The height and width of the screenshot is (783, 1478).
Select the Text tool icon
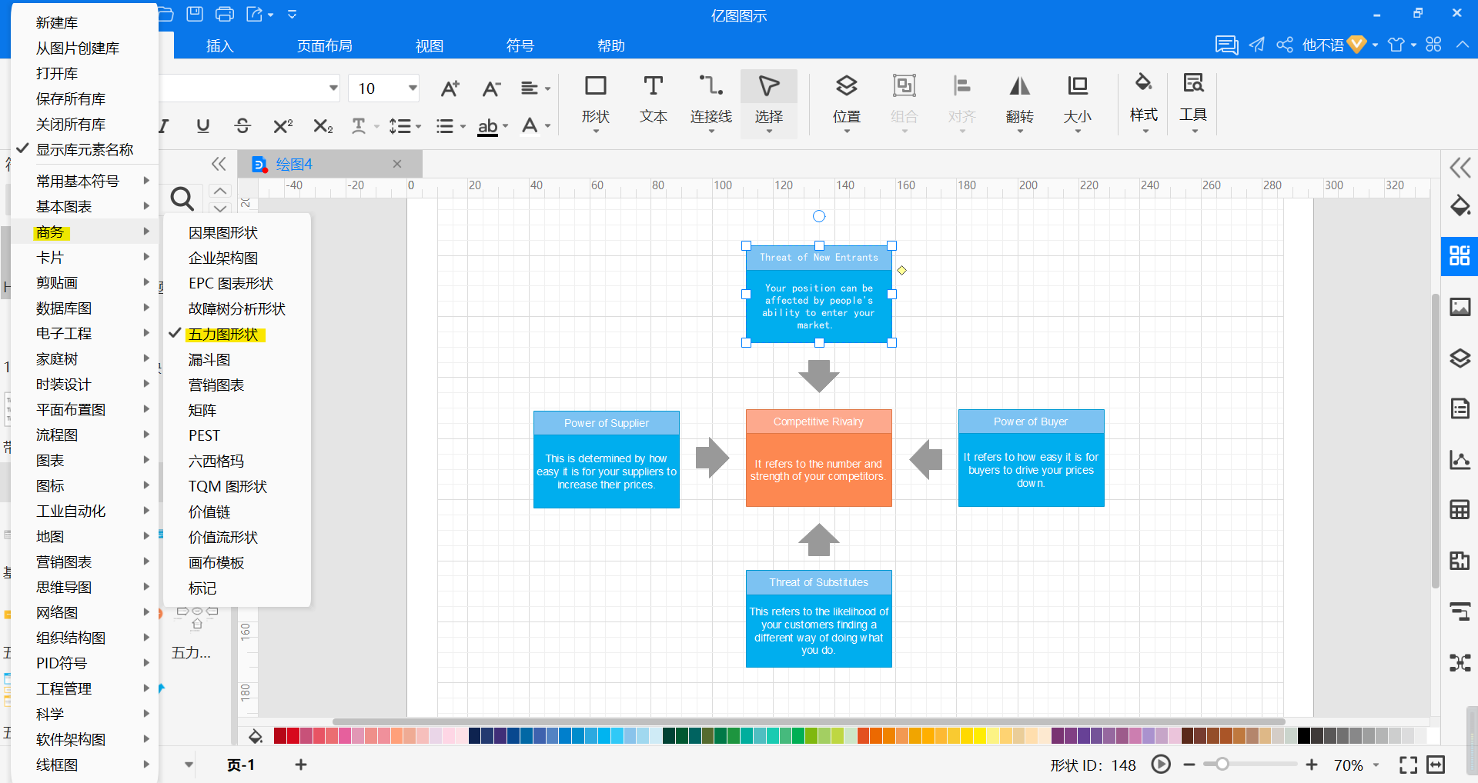653,86
